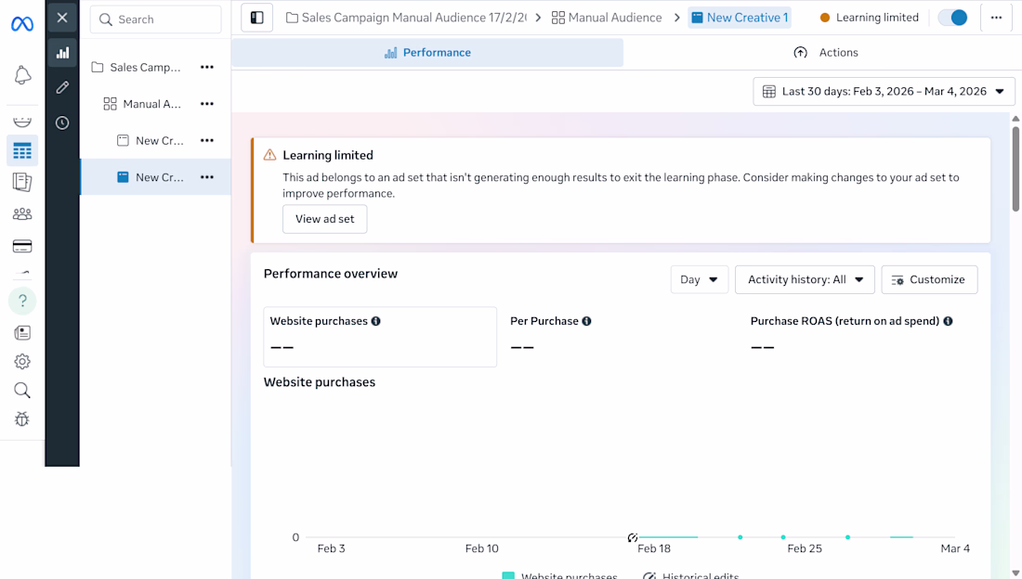Select Sales Campaign in the tree
Screen dimensions: 1022x579
click(x=145, y=67)
